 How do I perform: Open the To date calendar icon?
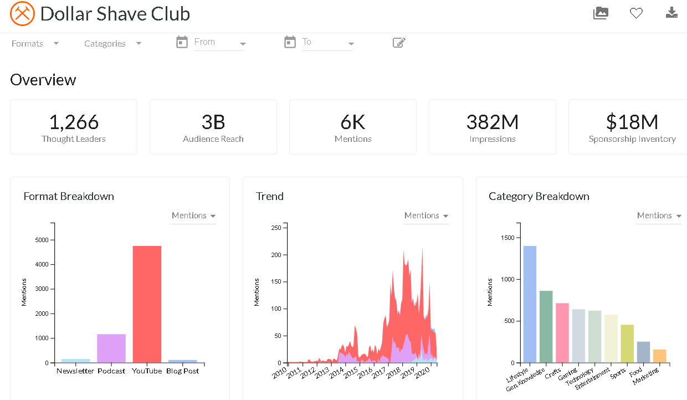tap(290, 42)
